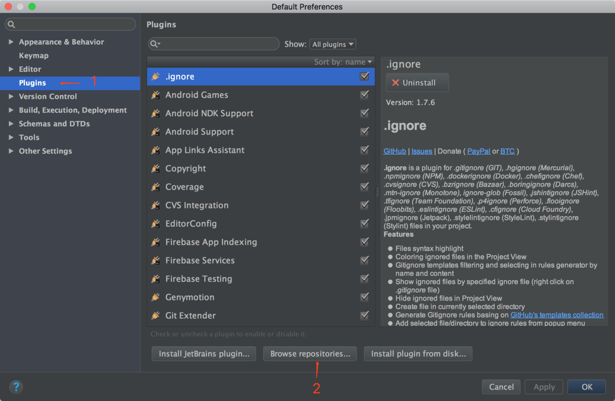Click Install plugin from disk button
The image size is (615, 401).
coord(418,354)
